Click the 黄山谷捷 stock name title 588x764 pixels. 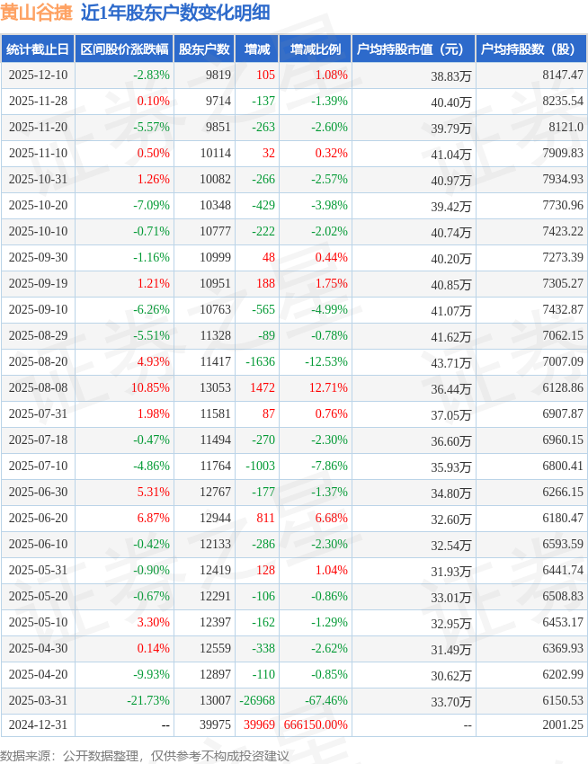point(36,13)
